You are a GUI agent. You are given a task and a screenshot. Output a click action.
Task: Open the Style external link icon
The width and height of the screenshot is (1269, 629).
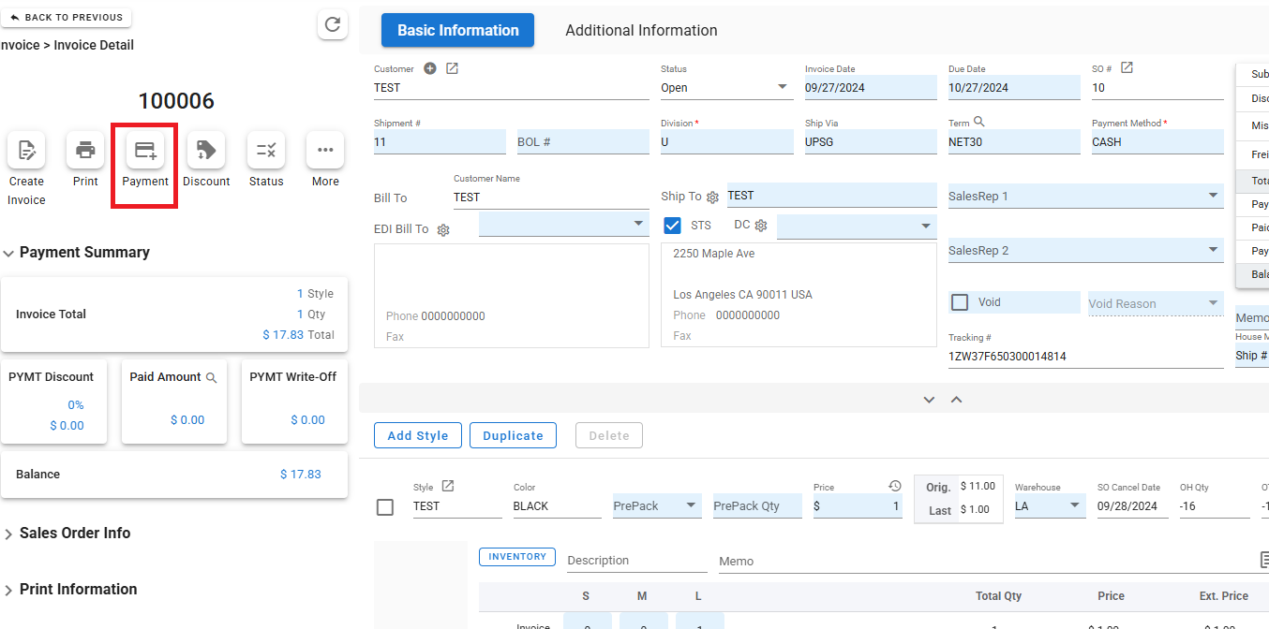(x=448, y=486)
